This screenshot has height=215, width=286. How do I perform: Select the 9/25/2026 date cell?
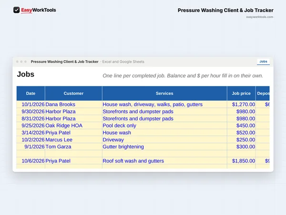click(31, 126)
